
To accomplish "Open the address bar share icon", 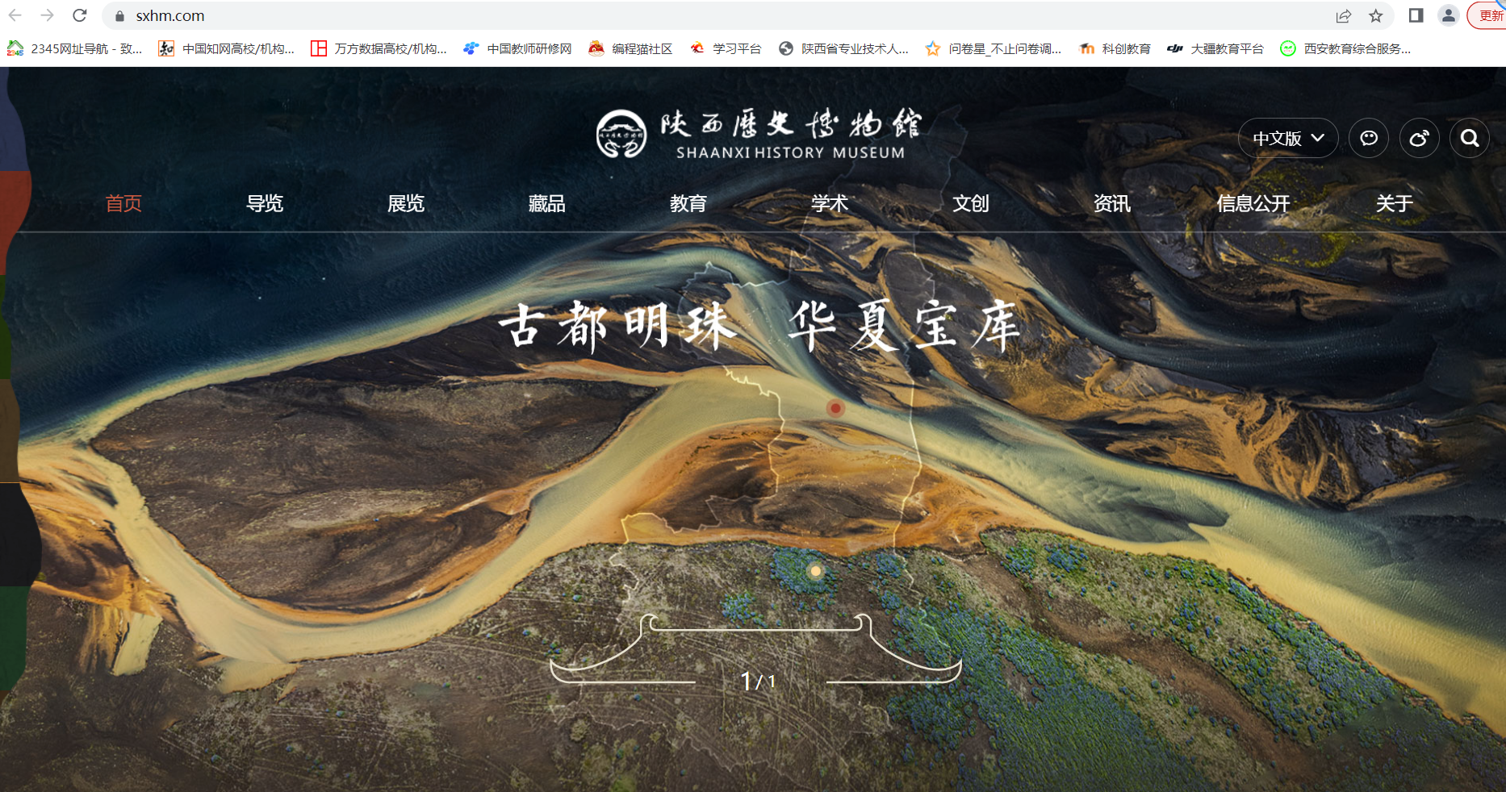I will coord(1341,15).
